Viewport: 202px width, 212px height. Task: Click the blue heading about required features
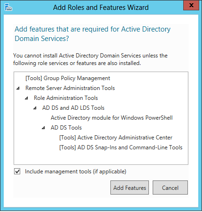(93, 34)
